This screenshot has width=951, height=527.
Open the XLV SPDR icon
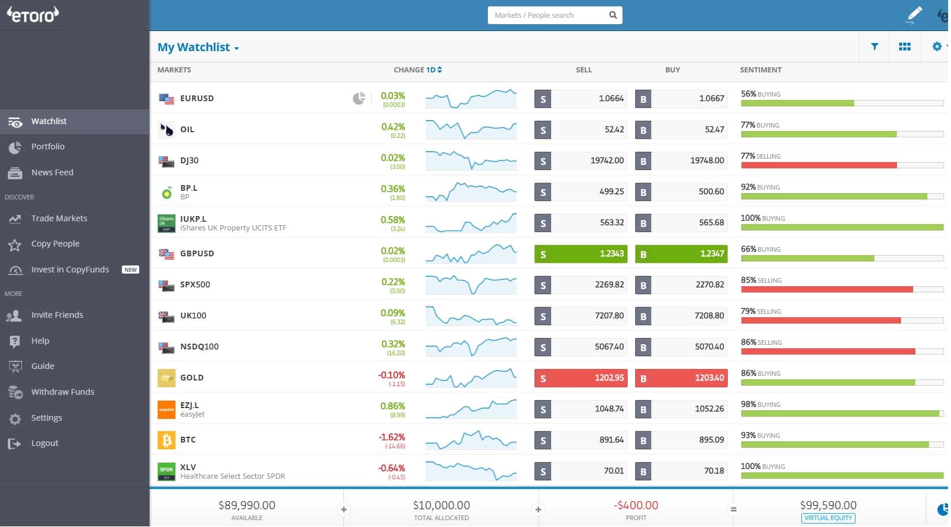click(166, 471)
